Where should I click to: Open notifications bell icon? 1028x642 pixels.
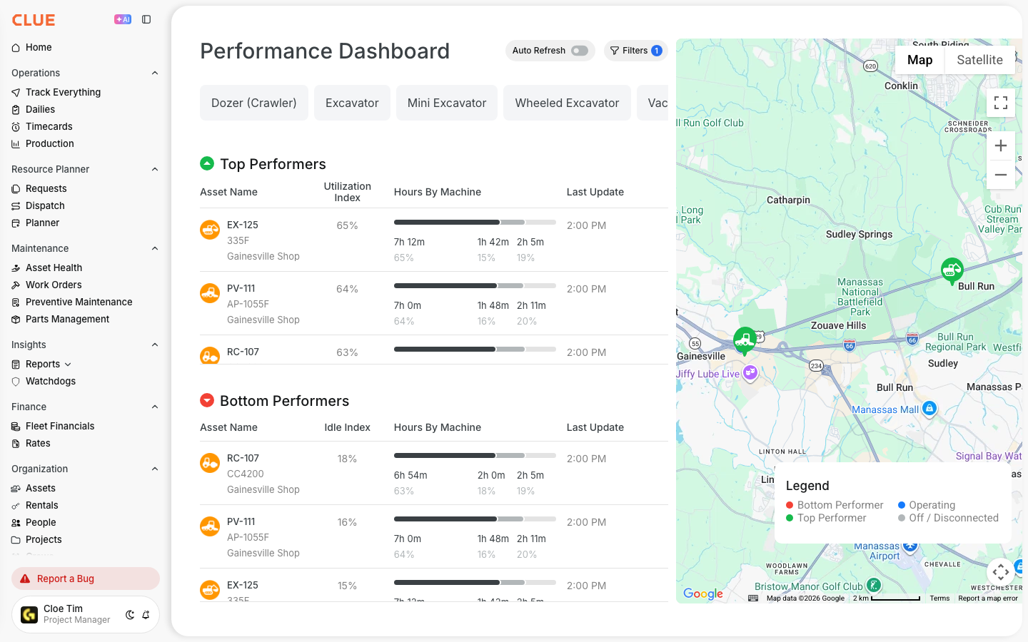(146, 615)
